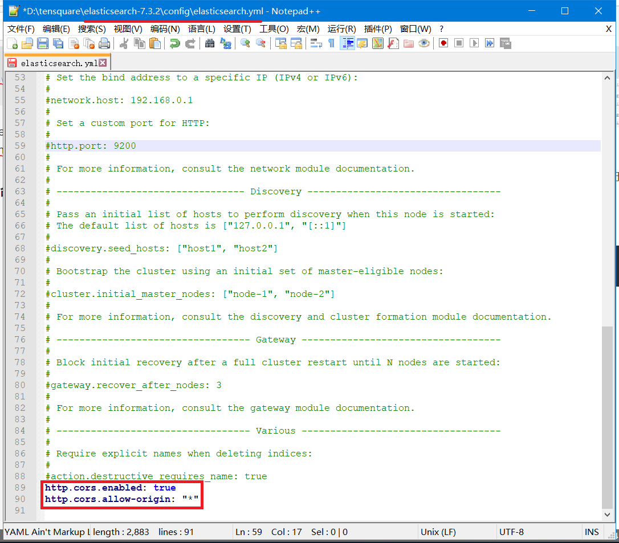Open the 搜索(S) menu
This screenshot has height=543, width=619.
click(92, 29)
